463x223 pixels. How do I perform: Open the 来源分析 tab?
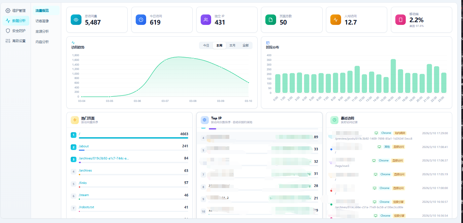(x=42, y=31)
